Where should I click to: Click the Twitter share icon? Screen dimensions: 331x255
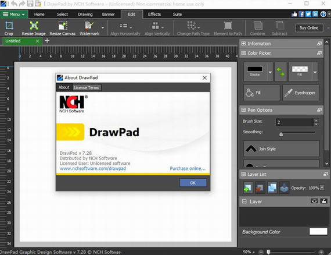(x=308, y=14)
